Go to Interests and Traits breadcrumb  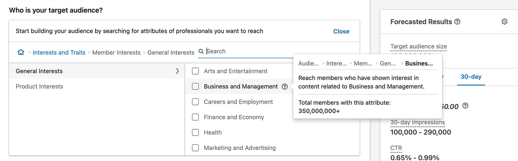tap(59, 52)
